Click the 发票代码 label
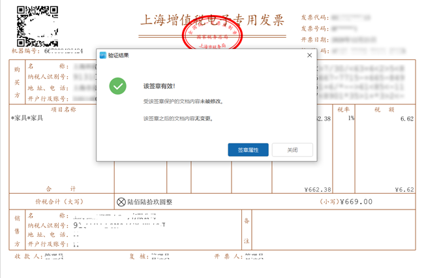 pyautogui.click(x=314, y=16)
